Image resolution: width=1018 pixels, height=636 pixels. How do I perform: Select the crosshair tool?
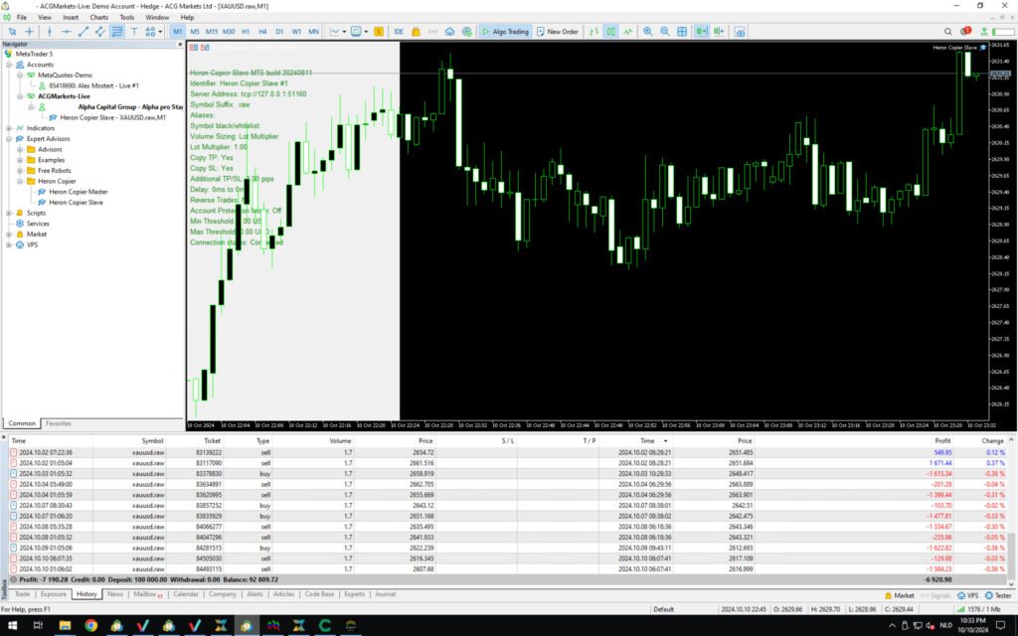click(29, 31)
